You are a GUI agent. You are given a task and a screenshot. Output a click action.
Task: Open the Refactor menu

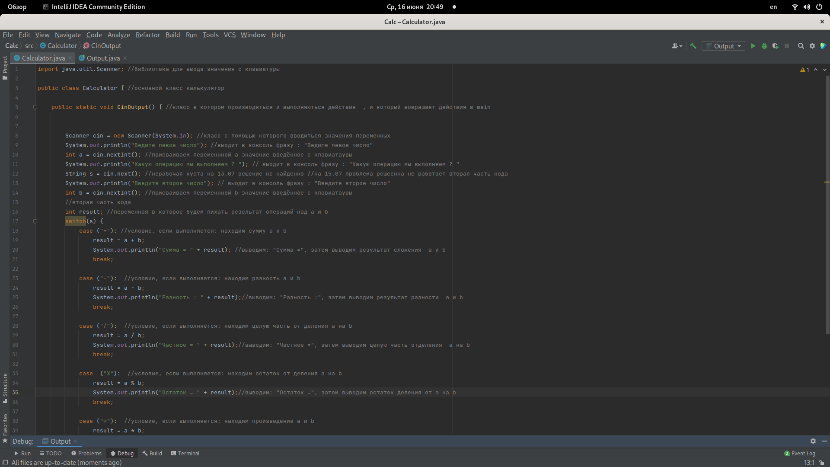(147, 35)
